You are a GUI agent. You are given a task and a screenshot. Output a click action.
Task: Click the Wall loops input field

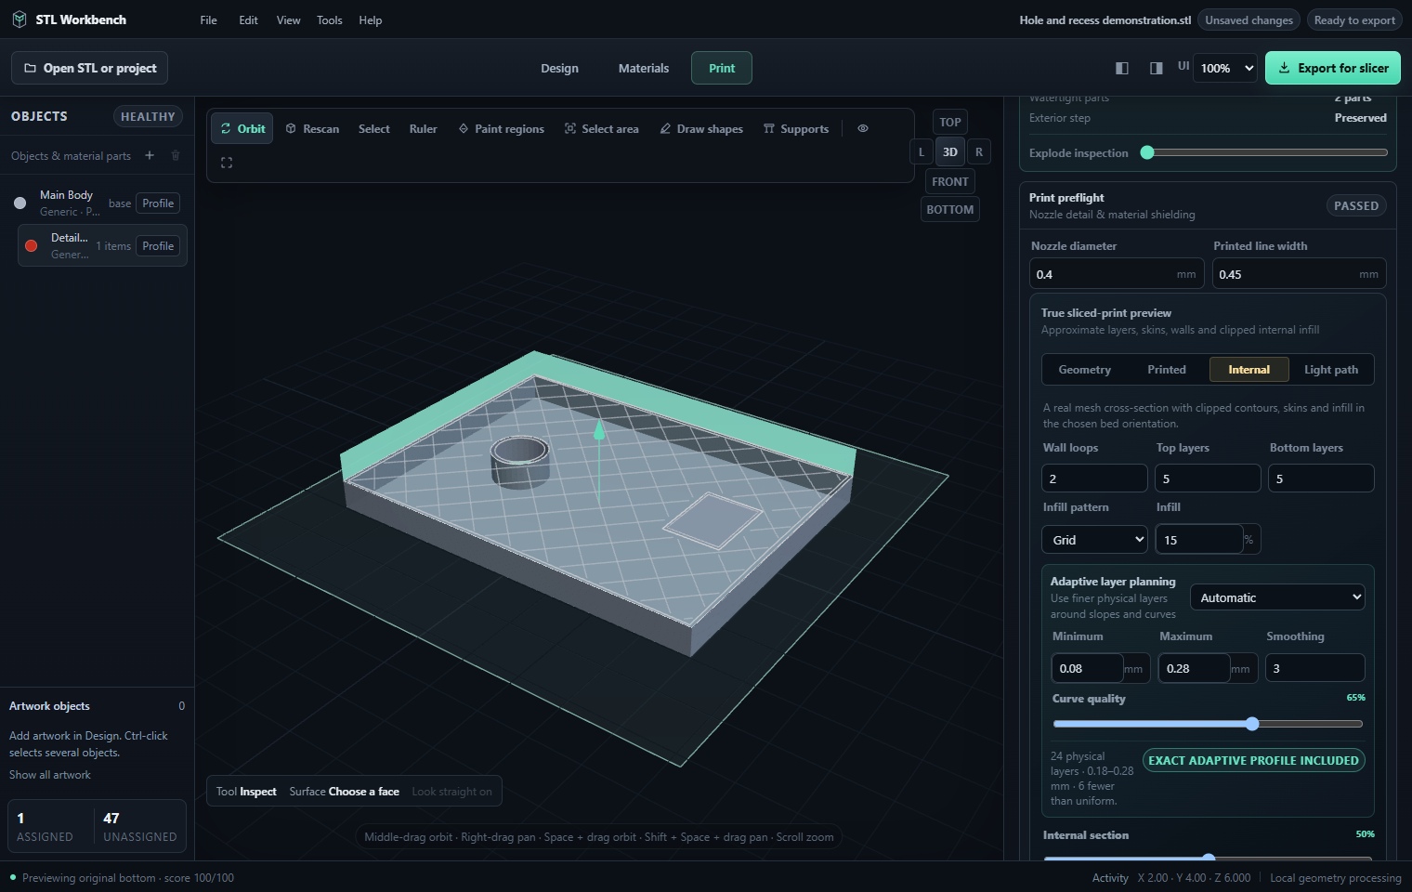coord(1094,479)
